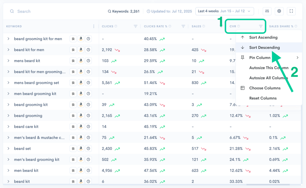Select Sort Ascending from the menu

[x=269, y=37]
